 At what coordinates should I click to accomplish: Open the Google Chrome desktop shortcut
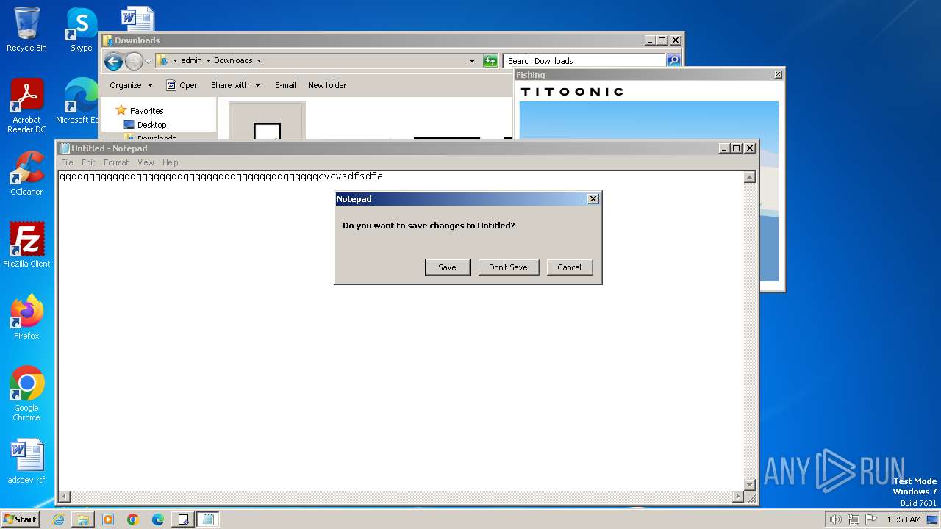(x=26, y=394)
